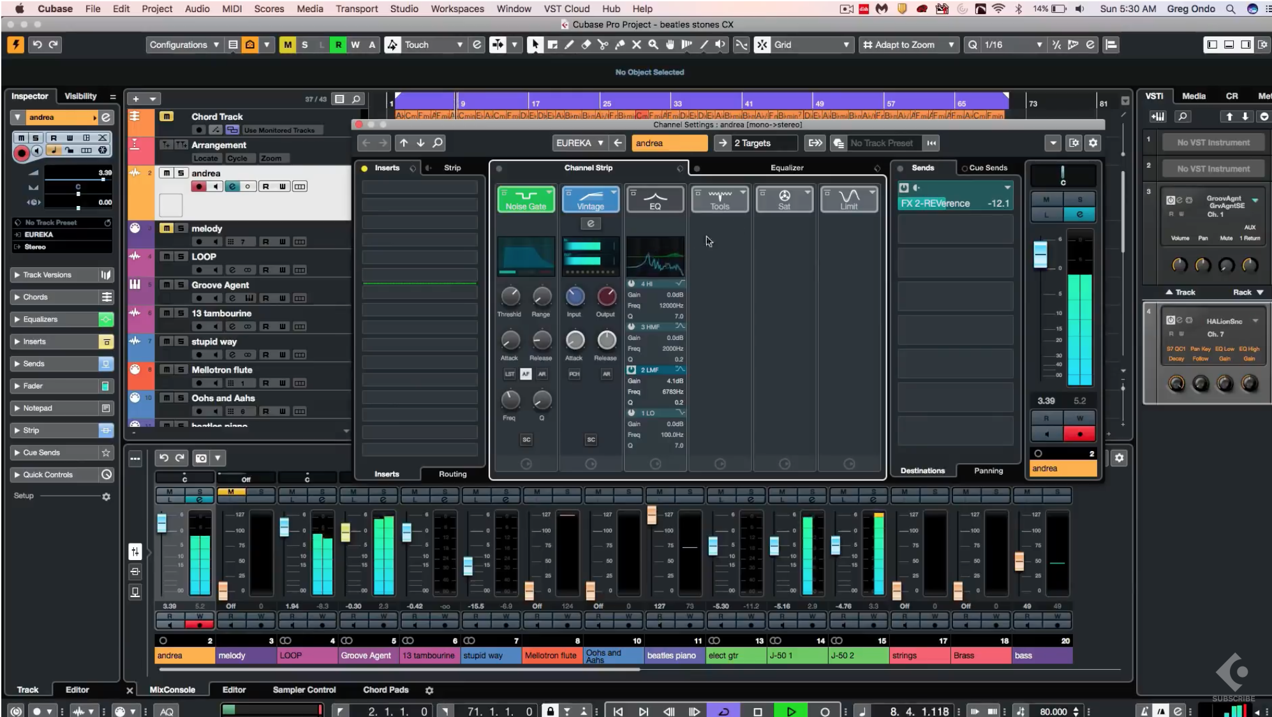Select the Split scissors tool

[x=603, y=45]
